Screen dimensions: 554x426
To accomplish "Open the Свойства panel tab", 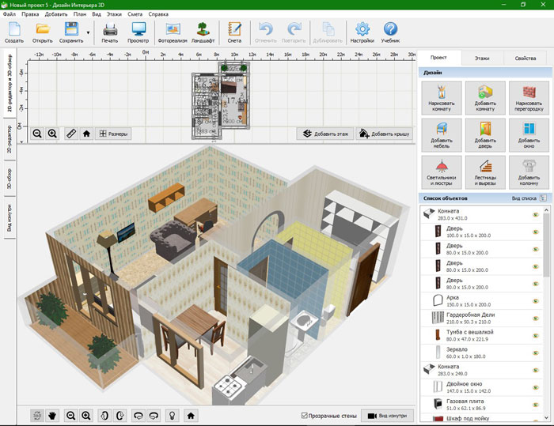I will (525, 58).
